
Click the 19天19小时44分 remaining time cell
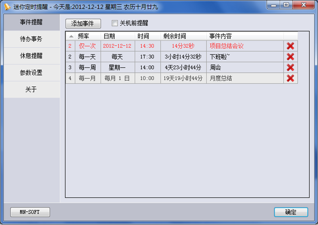(184, 78)
